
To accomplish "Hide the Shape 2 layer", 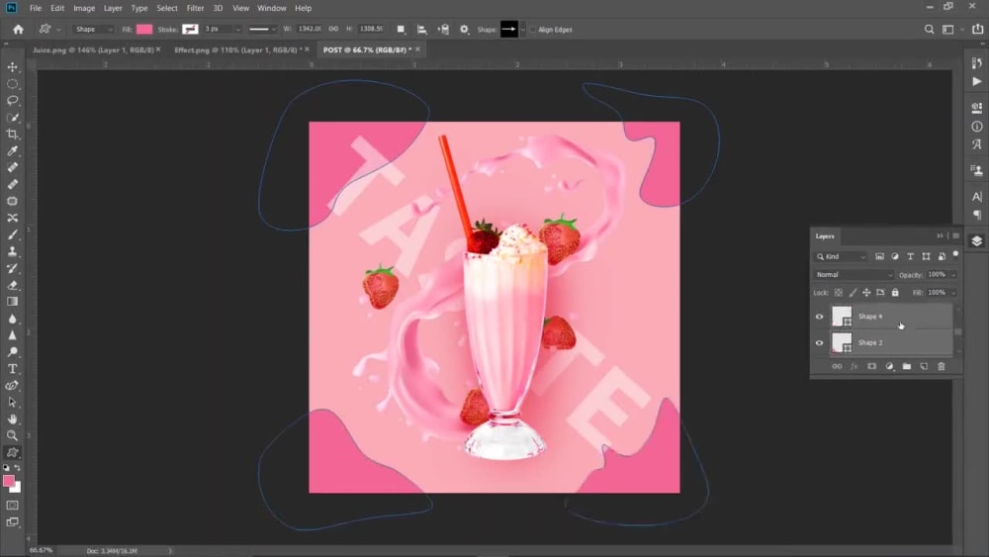I will pos(819,343).
